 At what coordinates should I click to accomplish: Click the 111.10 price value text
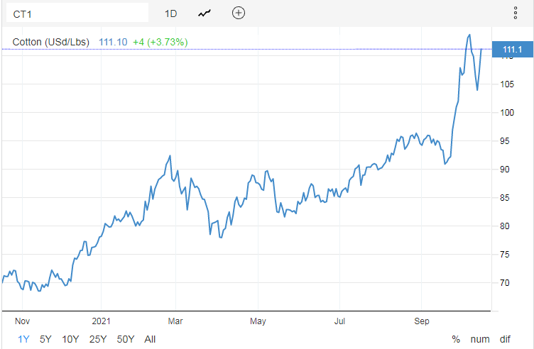(113, 42)
